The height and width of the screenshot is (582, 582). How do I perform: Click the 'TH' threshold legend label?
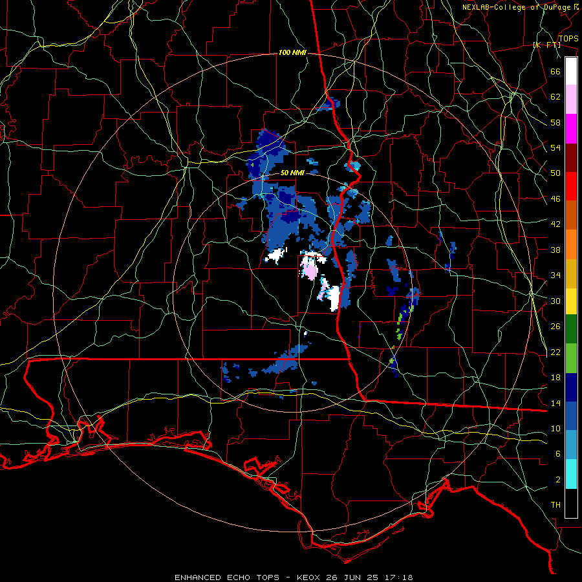click(x=555, y=505)
